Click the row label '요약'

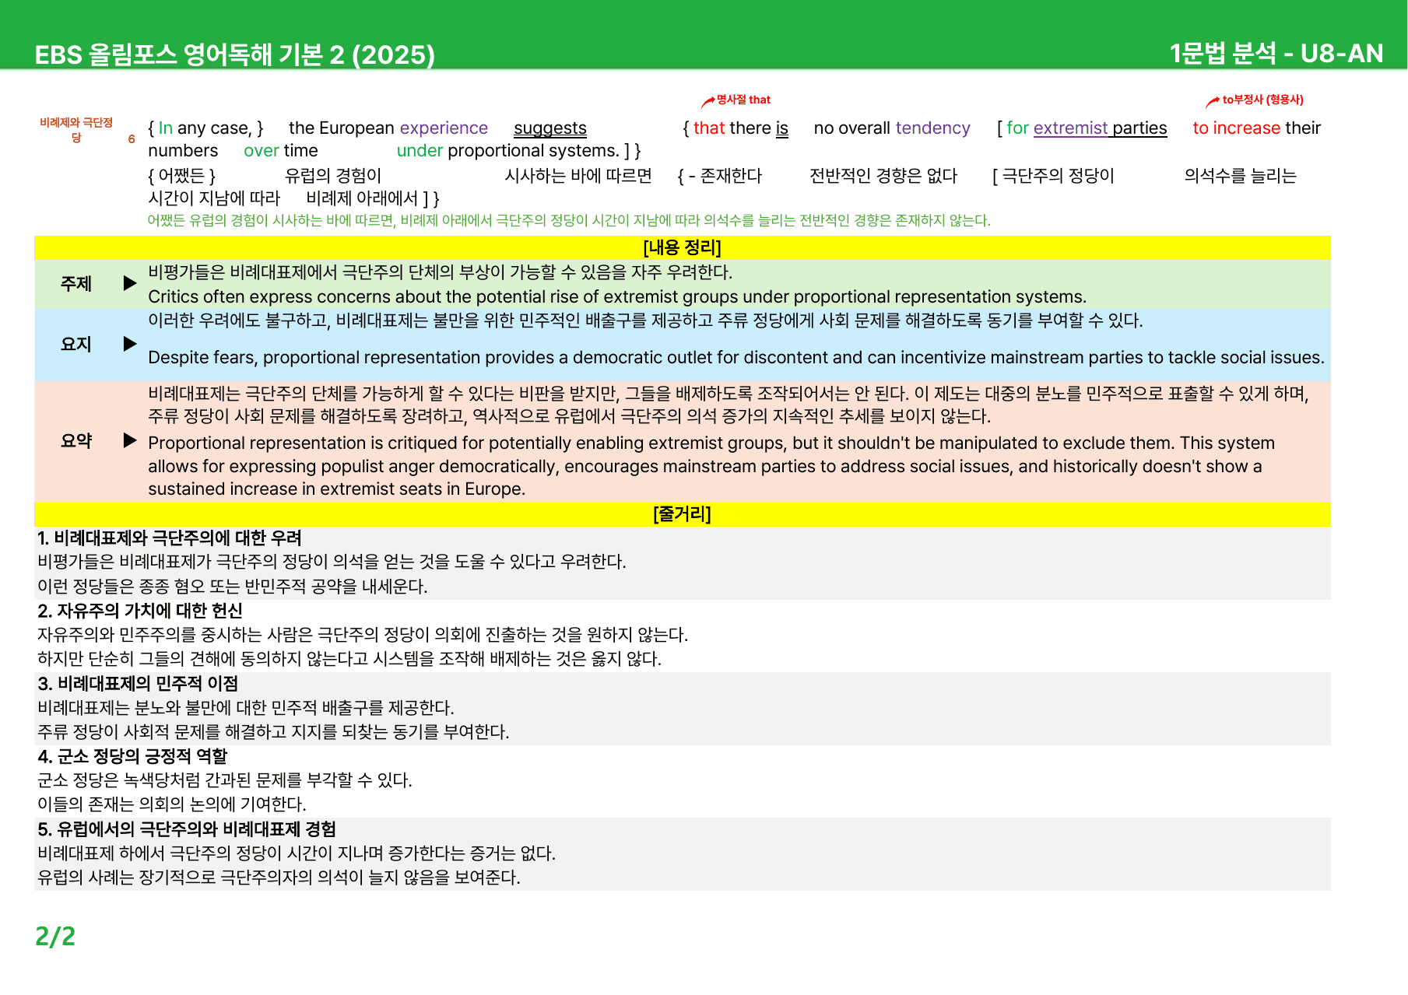pos(76,440)
